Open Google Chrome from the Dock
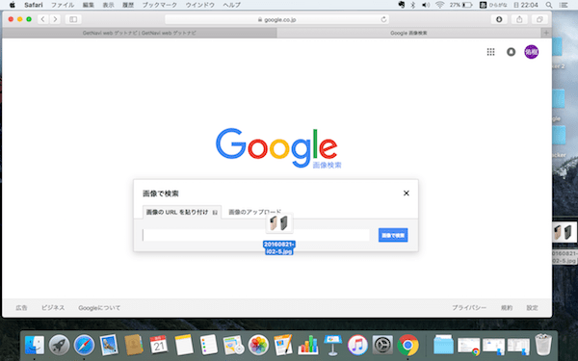 [407, 346]
